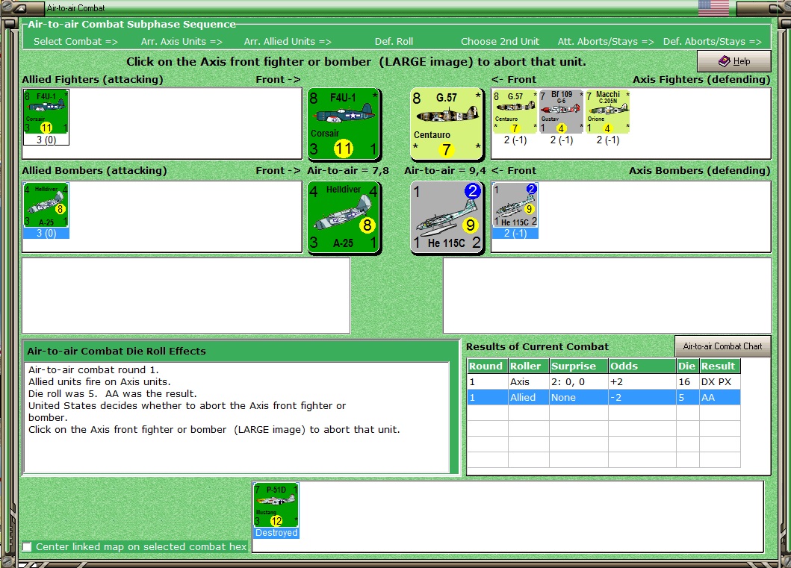Click small G.57 Centauro in Axis Fighters list
The height and width of the screenshot is (568, 791).
coord(515,111)
